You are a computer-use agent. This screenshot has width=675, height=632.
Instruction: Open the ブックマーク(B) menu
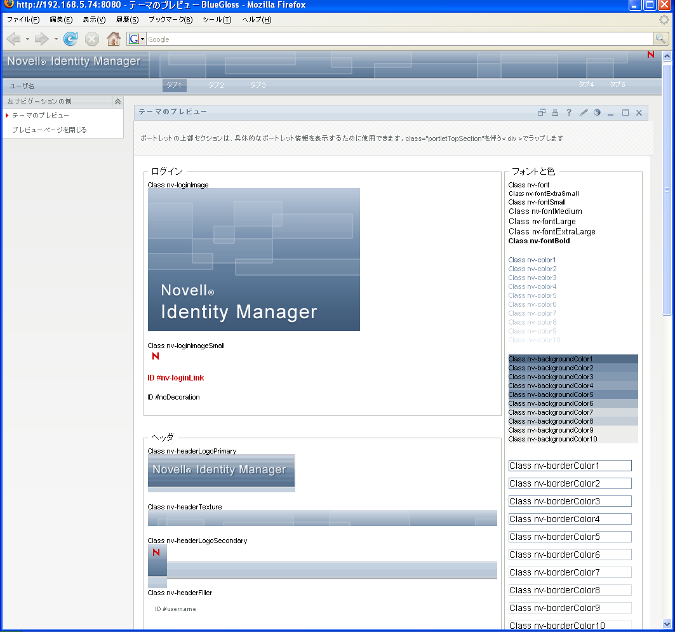coord(170,20)
